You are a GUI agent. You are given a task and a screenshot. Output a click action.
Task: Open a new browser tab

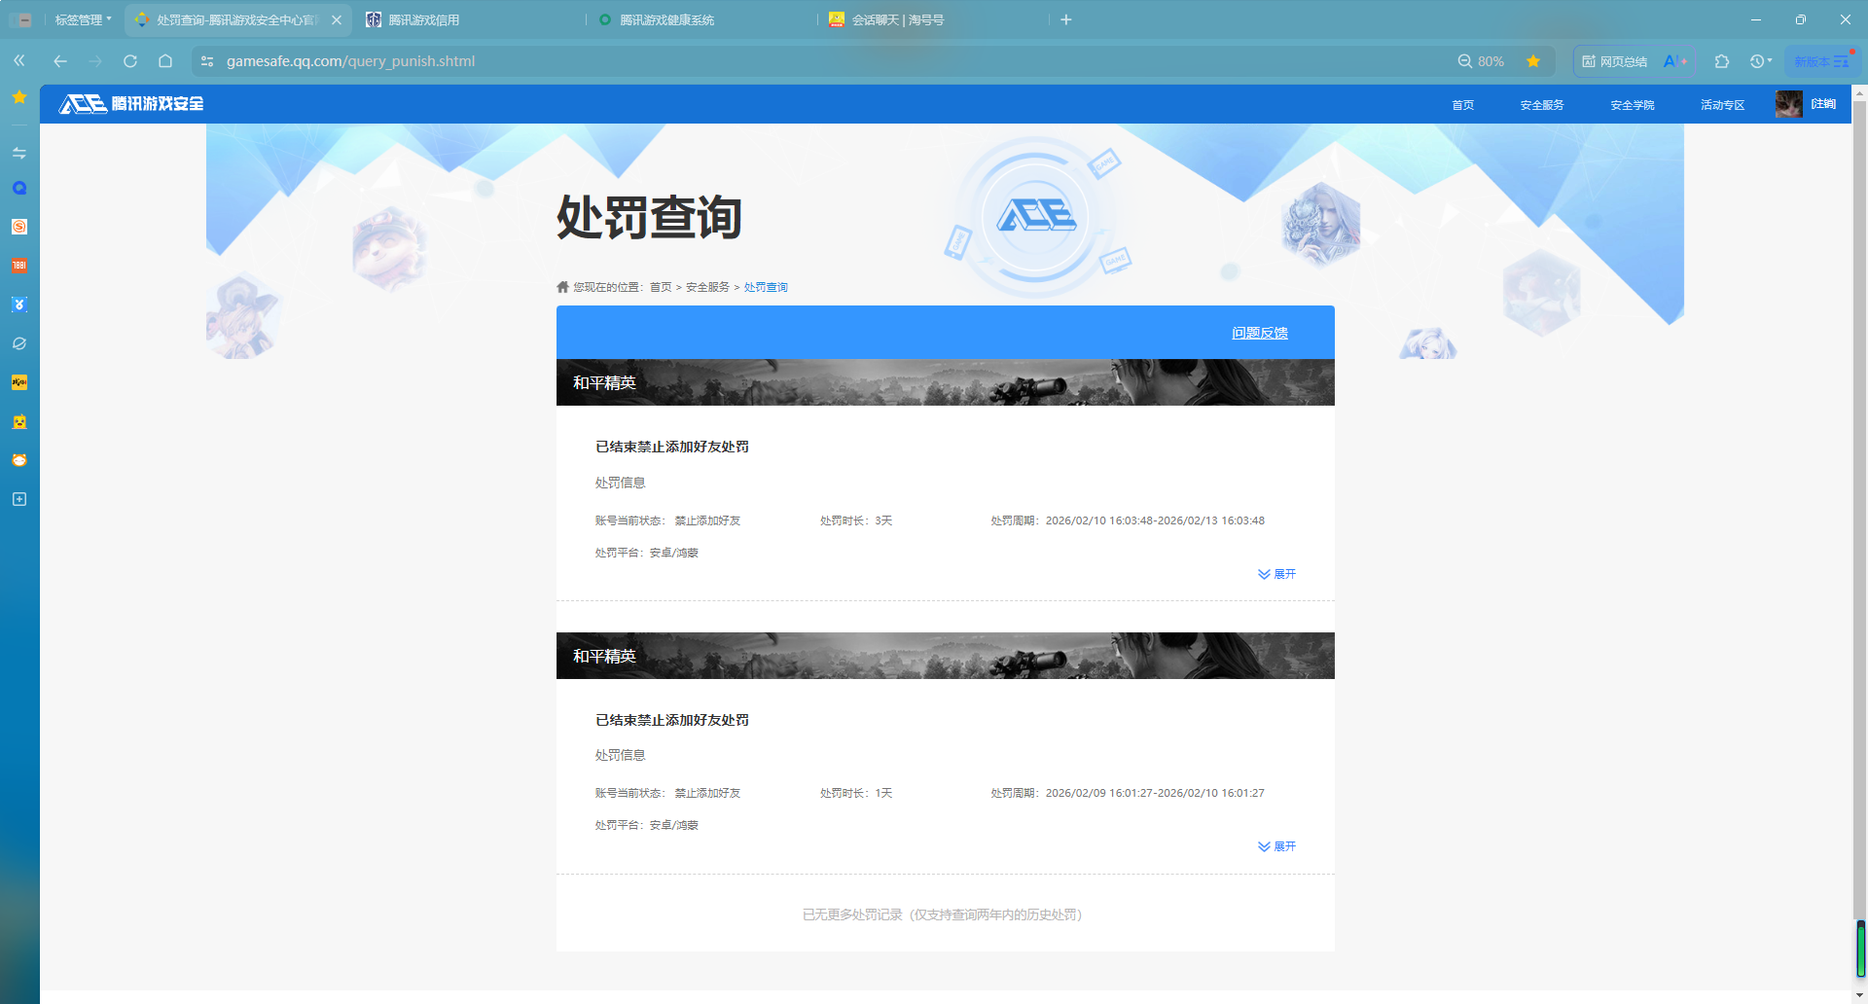[x=1066, y=19]
